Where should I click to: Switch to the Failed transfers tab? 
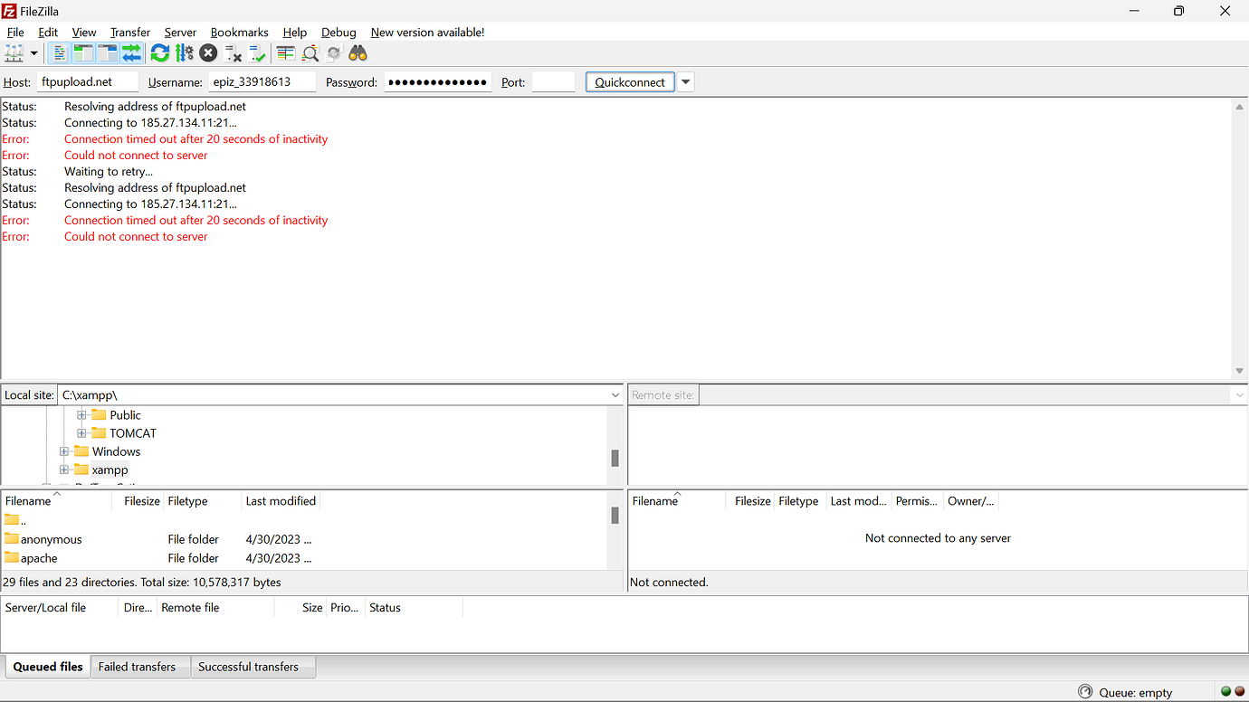[x=137, y=667]
